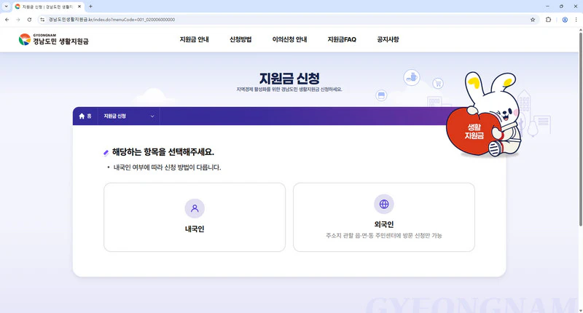The height and width of the screenshot is (313, 583).
Task: Switch to the 지원금 신청 browser tab
Action: [x=48, y=7]
